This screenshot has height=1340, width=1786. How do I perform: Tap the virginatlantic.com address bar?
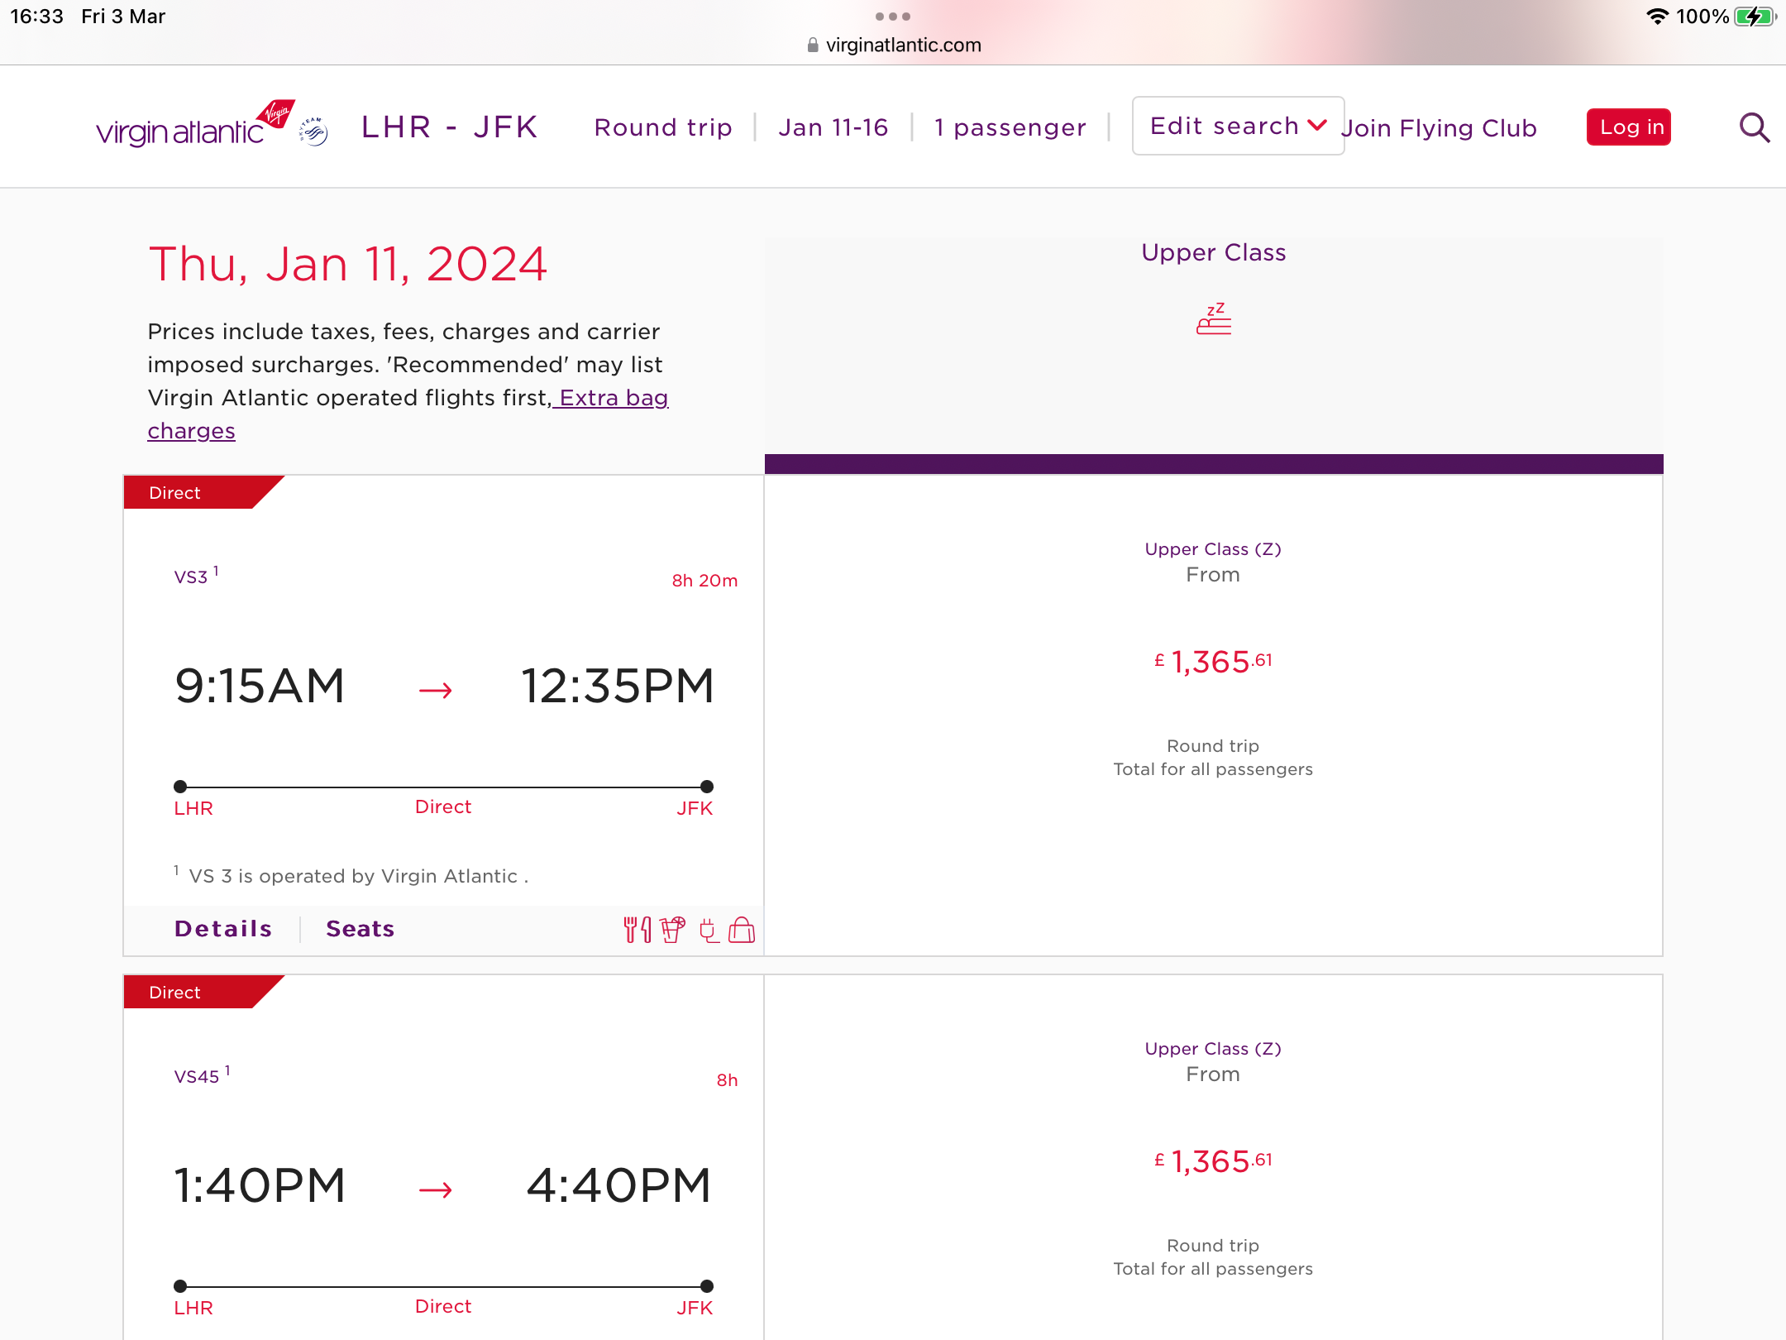pos(894,45)
